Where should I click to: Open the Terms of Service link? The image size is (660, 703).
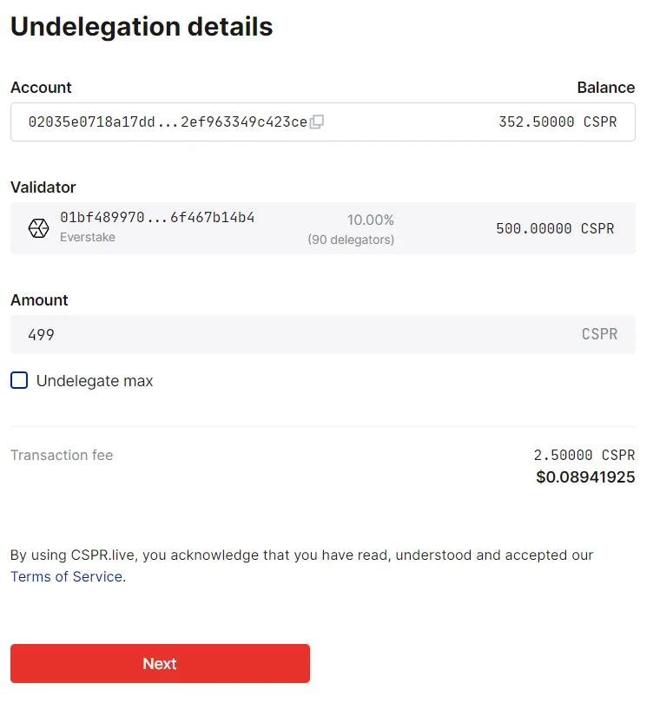(x=66, y=576)
